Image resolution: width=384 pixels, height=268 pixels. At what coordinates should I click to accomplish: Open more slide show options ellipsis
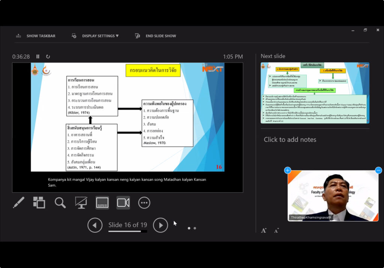[x=144, y=203]
